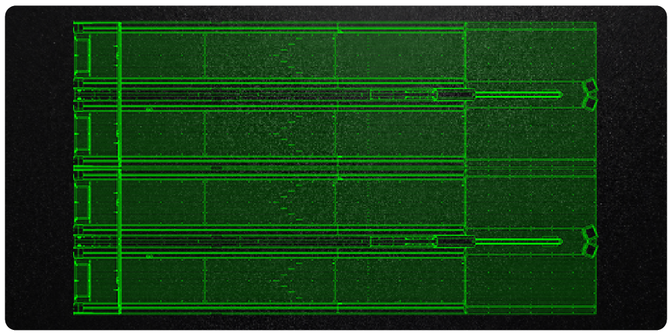This screenshot has height=336, width=672.
Task: Click the small square at top-left corner
Action: click(x=78, y=27)
